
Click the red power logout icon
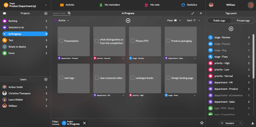tap(250, 5)
